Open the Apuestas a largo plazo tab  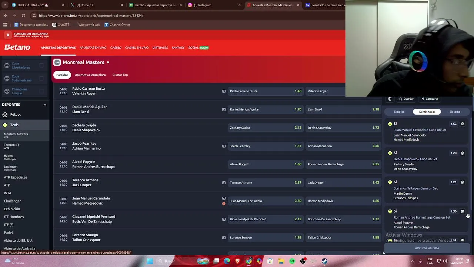pos(90,75)
